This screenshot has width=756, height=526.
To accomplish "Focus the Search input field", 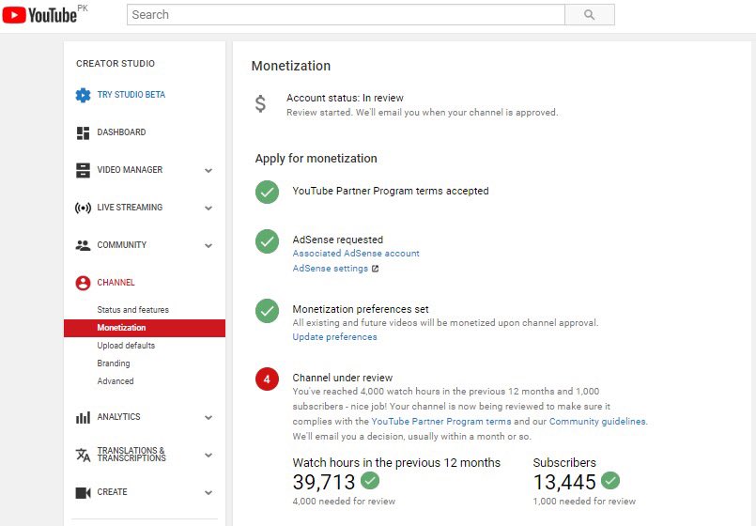I will 346,14.
